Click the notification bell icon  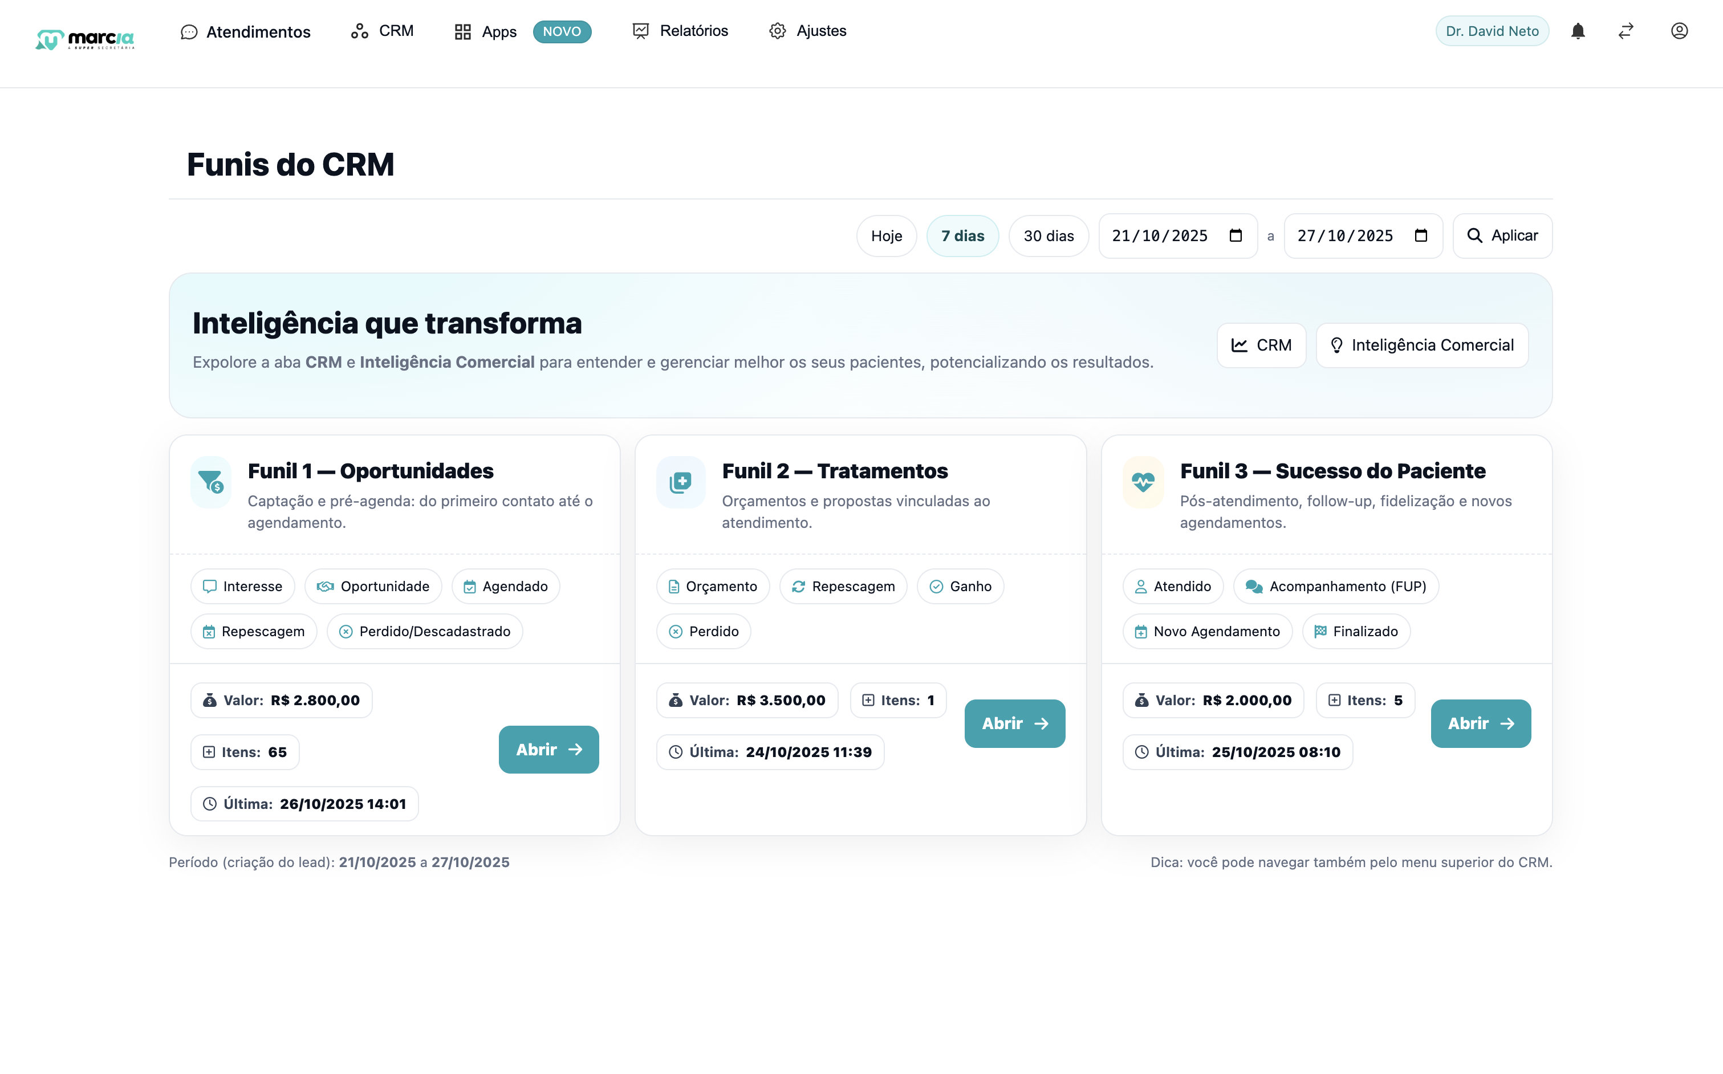pos(1578,31)
